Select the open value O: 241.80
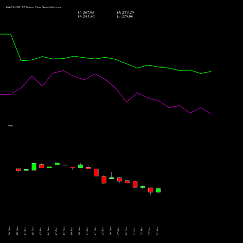The width and height of the screenshot is (243, 243). (86, 17)
